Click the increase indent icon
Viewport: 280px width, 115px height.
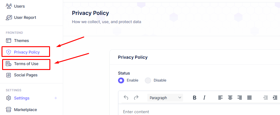(275, 98)
